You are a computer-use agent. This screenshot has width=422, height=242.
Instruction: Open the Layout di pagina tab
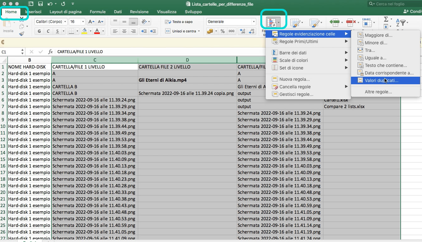(65, 12)
